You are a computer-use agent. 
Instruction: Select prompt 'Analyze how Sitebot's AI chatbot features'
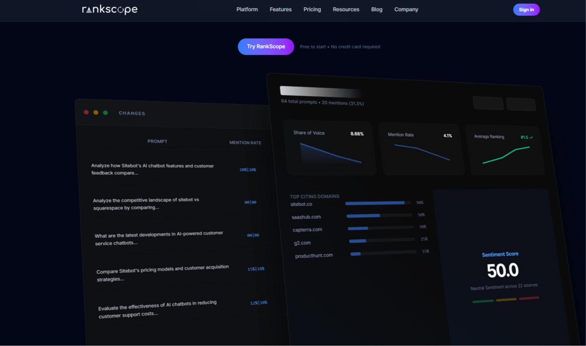tap(153, 169)
